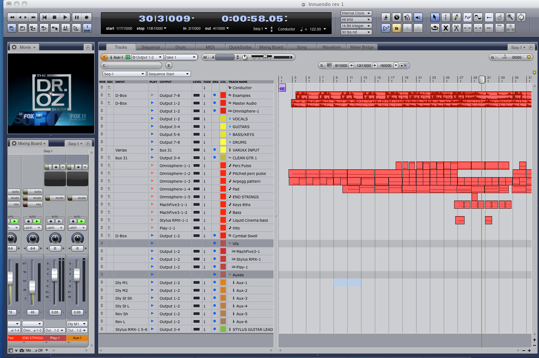Switch to the Waveform tab
Image resolution: width=539 pixels, height=358 pixels.
pyautogui.click(x=332, y=47)
